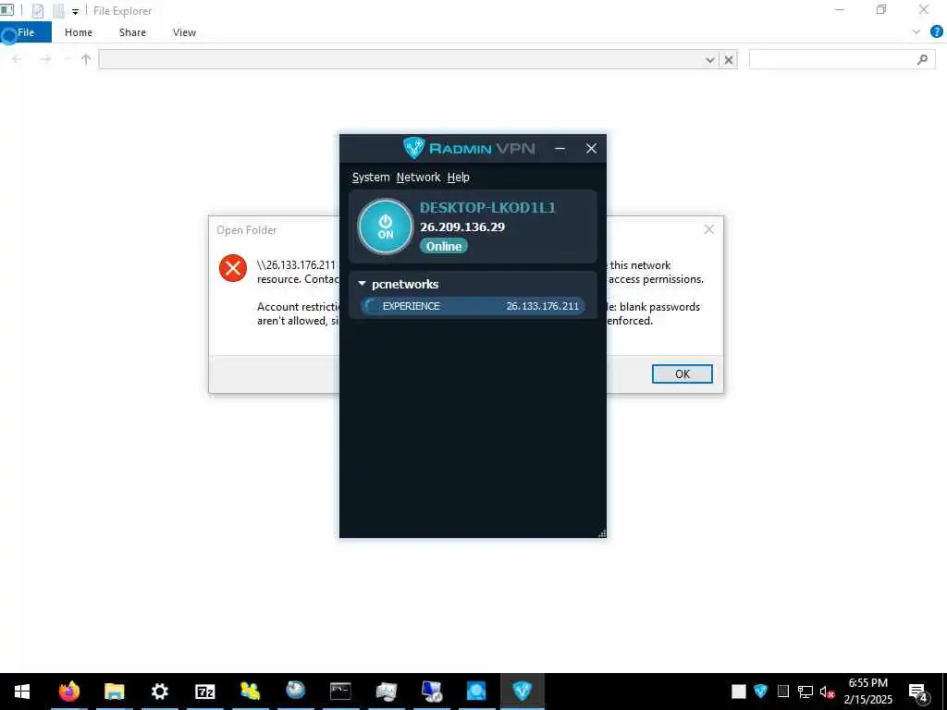Viewport: 947px width, 710px height.
Task: Click the muted volume tray icon
Action: 827,692
